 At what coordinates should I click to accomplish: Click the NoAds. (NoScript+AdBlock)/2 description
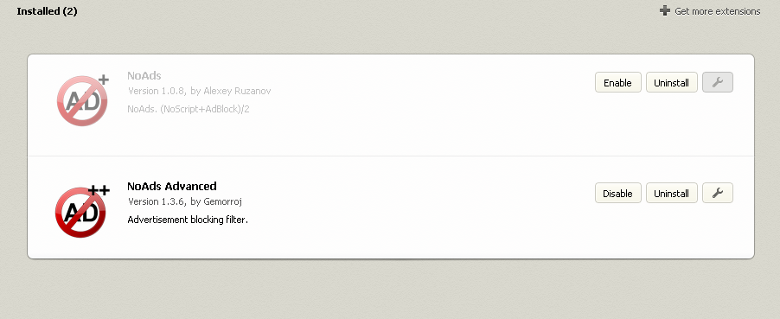pyautogui.click(x=188, y=108)
